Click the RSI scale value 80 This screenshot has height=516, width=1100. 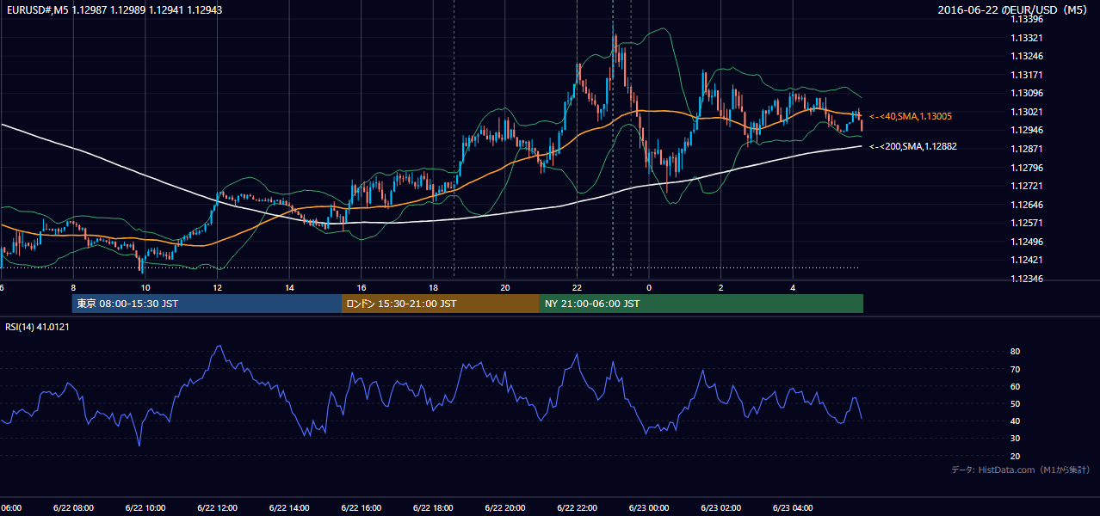tap(1016, 352)
